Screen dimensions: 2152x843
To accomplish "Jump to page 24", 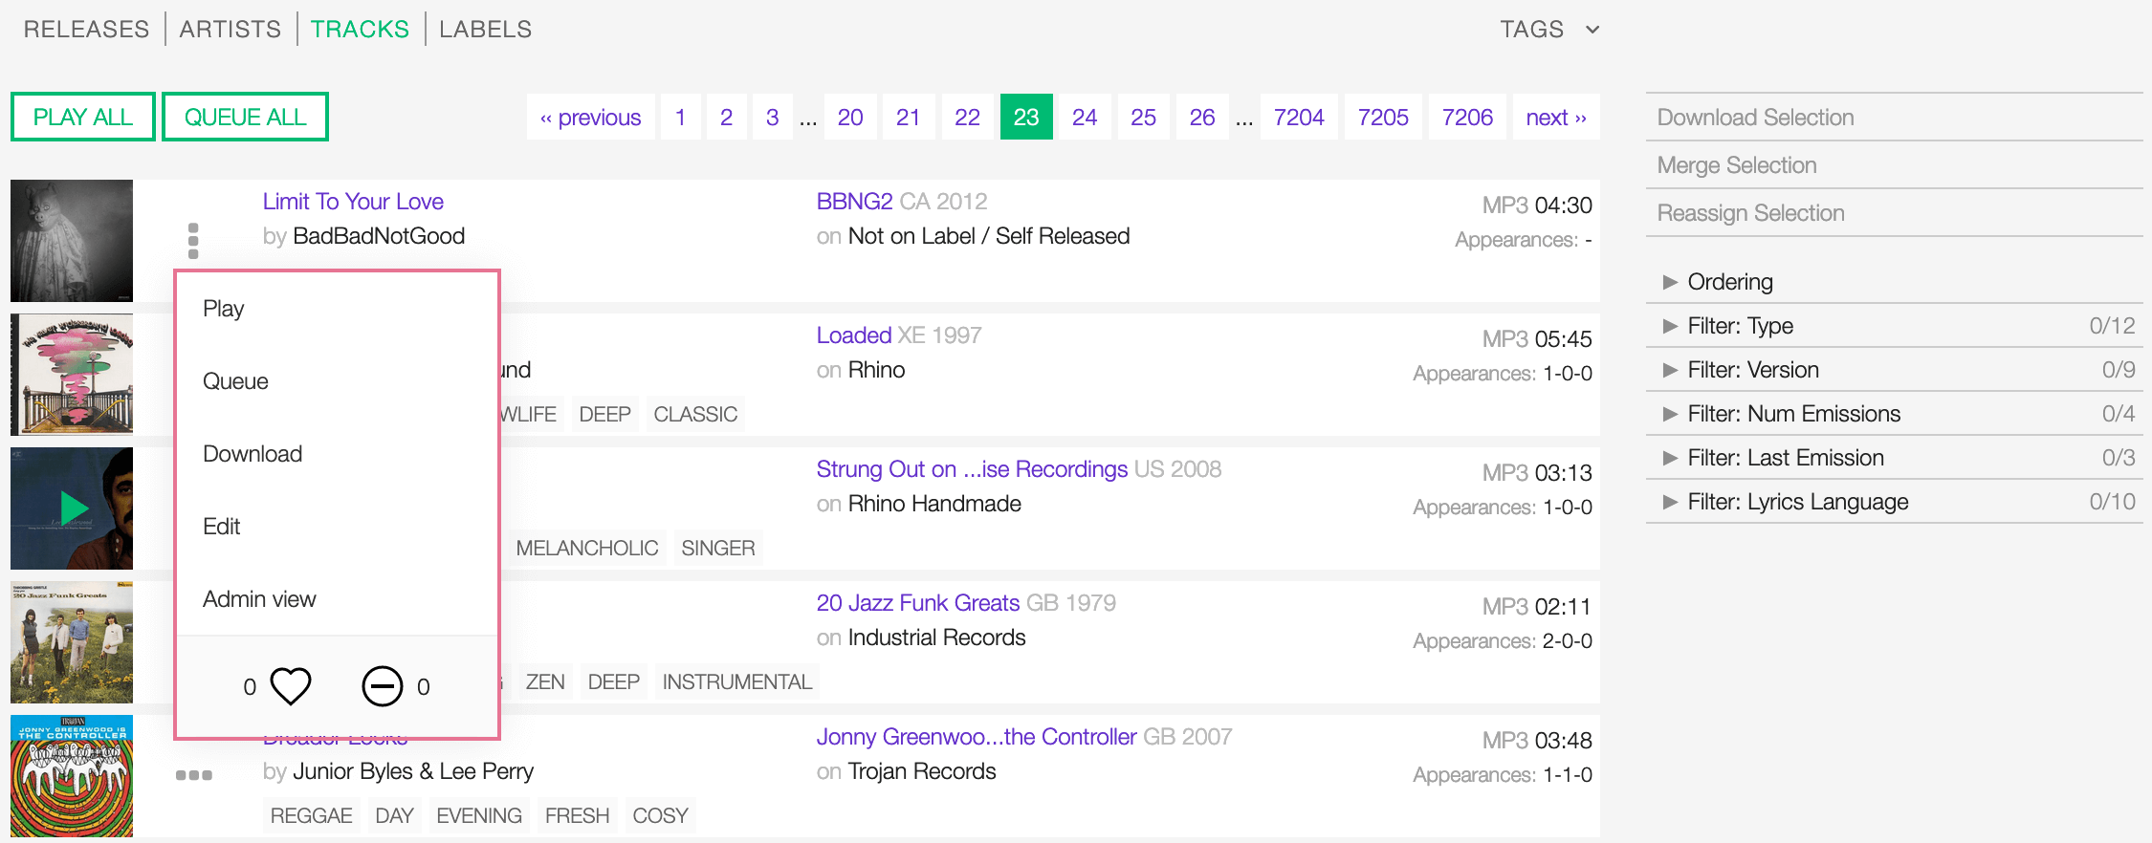I will tap(1085, 117).
